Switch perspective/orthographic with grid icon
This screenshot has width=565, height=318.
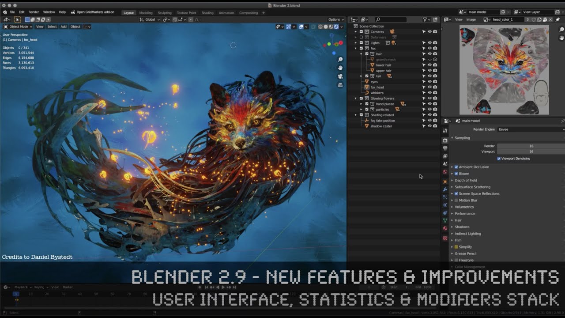(x=340, y=85)
